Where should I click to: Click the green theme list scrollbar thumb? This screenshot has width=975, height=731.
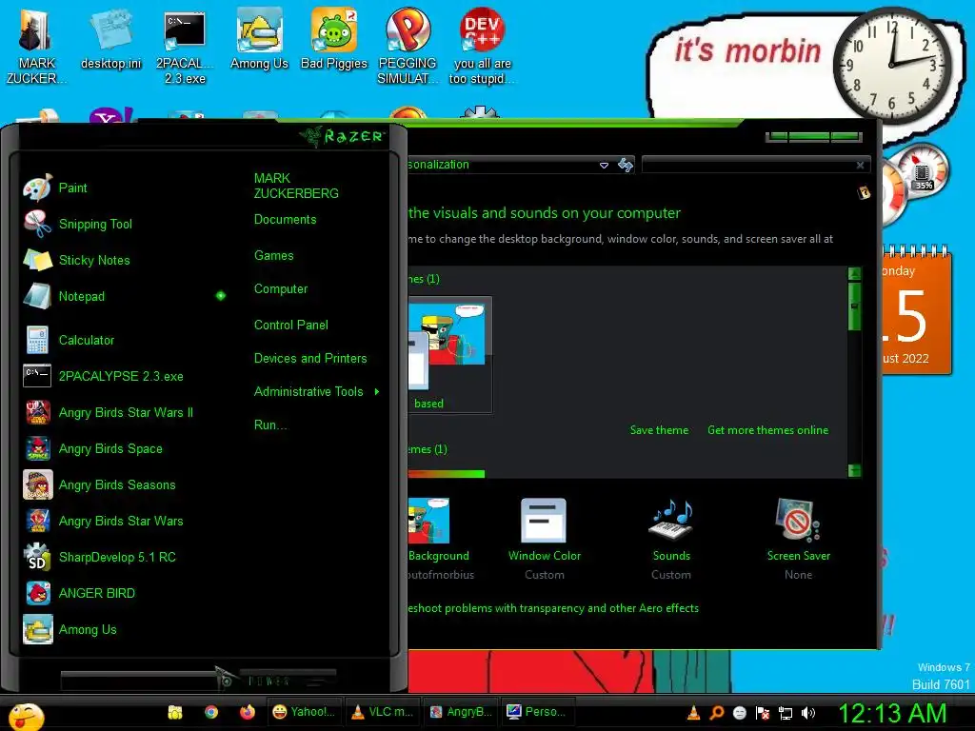(854, 306)
